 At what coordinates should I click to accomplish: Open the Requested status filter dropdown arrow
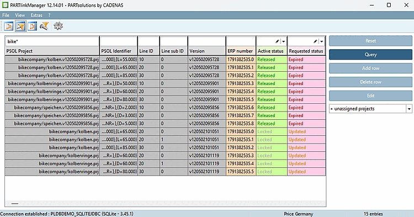[322, 41]
